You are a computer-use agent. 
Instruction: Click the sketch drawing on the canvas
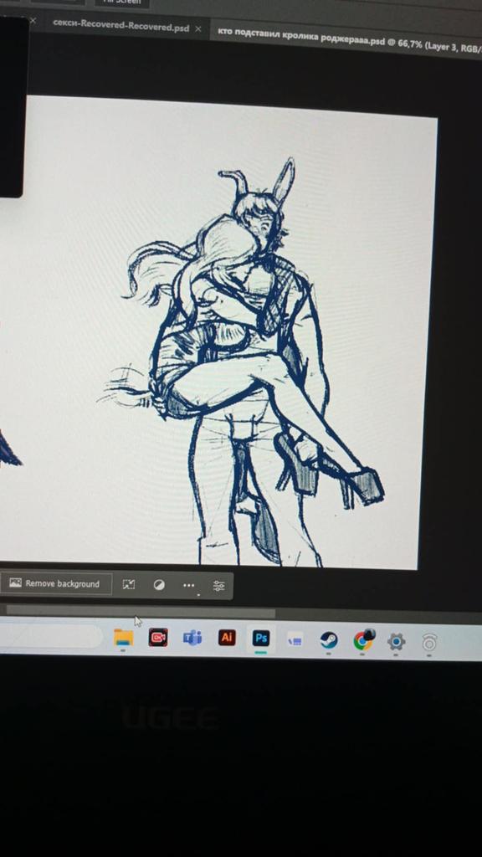pos(240,363)
